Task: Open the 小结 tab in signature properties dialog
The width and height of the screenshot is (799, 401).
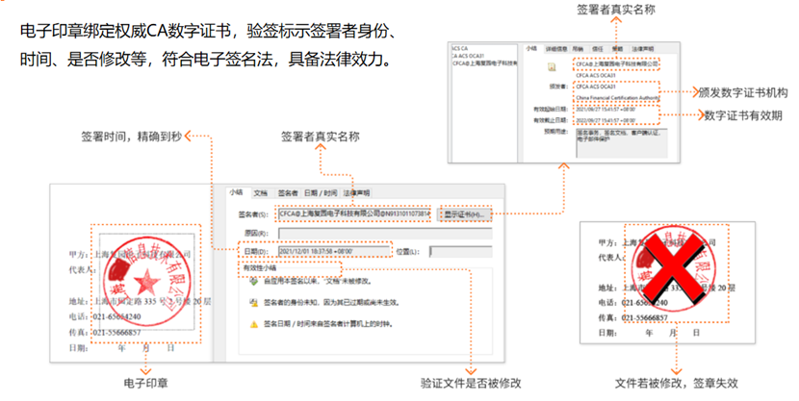Action: (x=236, y=192)
